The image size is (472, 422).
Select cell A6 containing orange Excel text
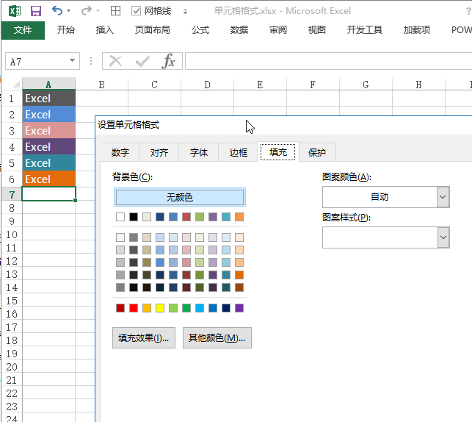pyautogui.click(x=48, y=179)
